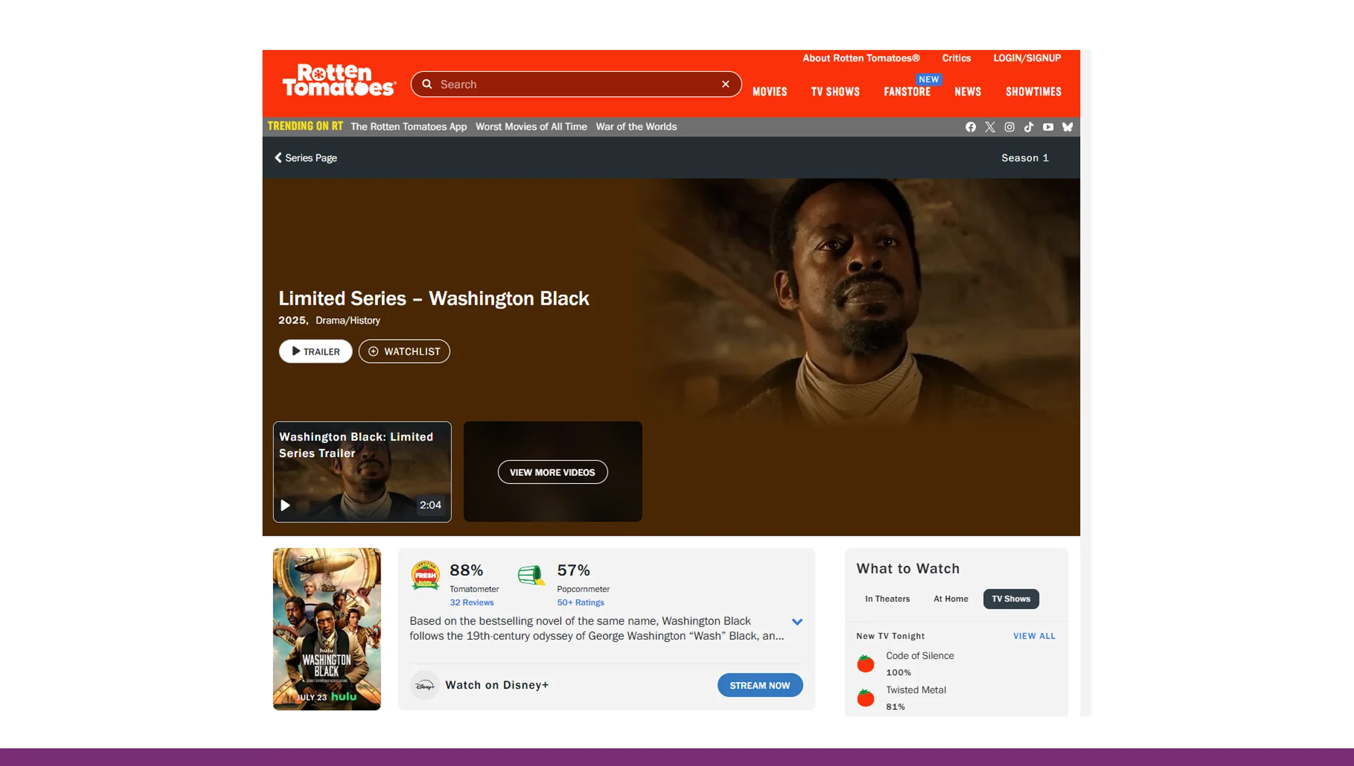Click the Certified Fresh Tomatometer badge
Screen dimensions: 1354x766
point(425,575)
